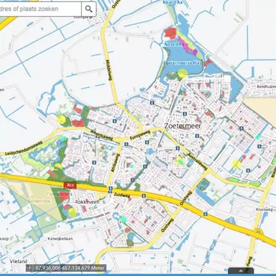Click the large red area at Noord Aa

click(x=171, y=33)
